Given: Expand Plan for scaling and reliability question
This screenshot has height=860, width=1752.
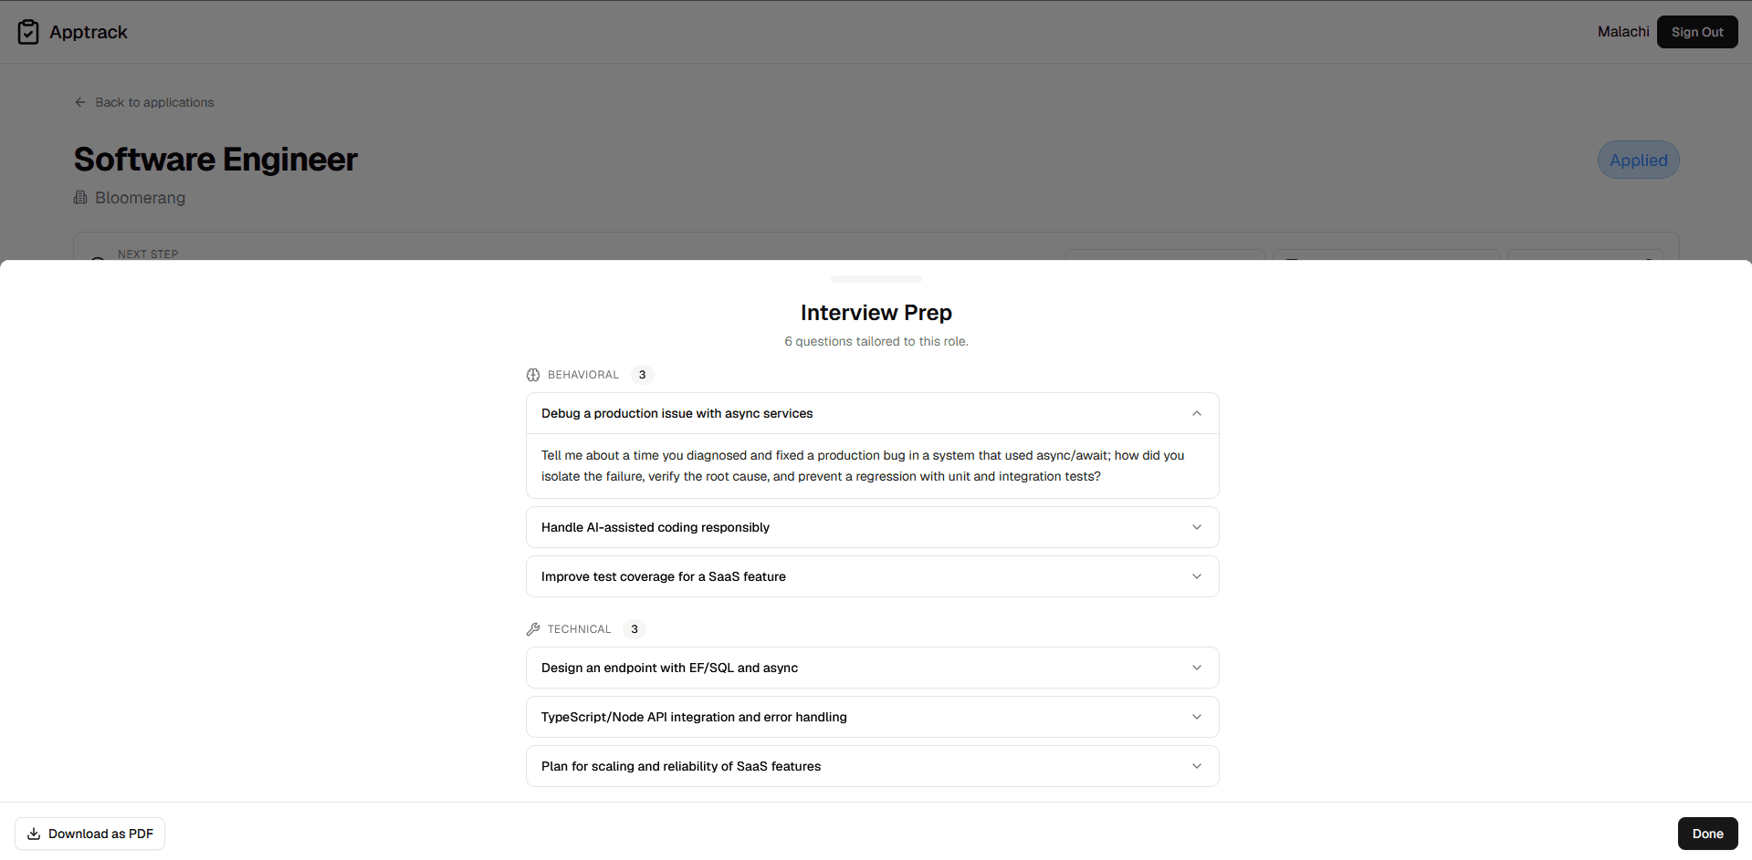Looking at the screenshot, I should [x=873, y=766].
